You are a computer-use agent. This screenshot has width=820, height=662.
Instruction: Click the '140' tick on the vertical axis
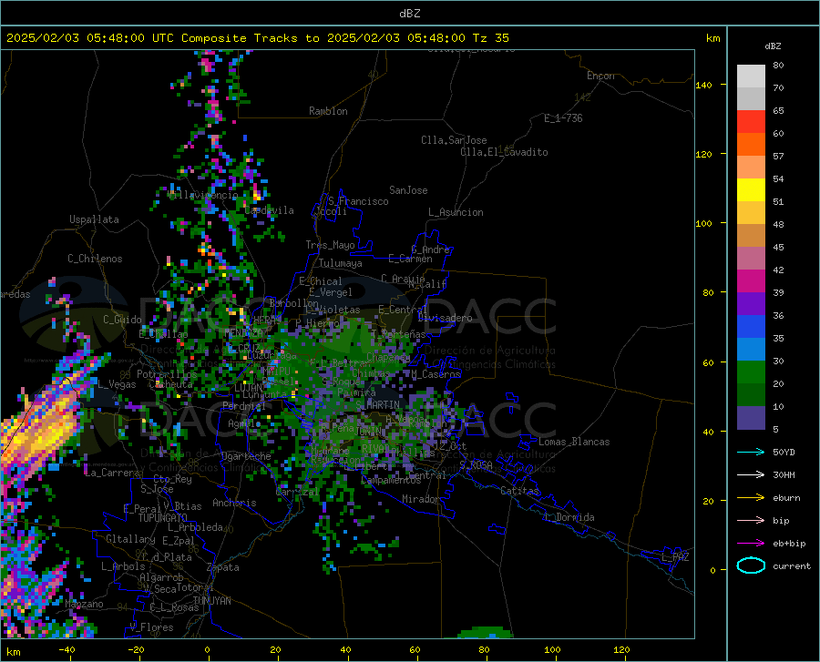point(703,85)
